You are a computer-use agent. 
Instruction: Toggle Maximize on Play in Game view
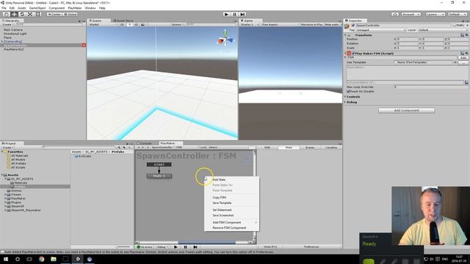(311, 24)
